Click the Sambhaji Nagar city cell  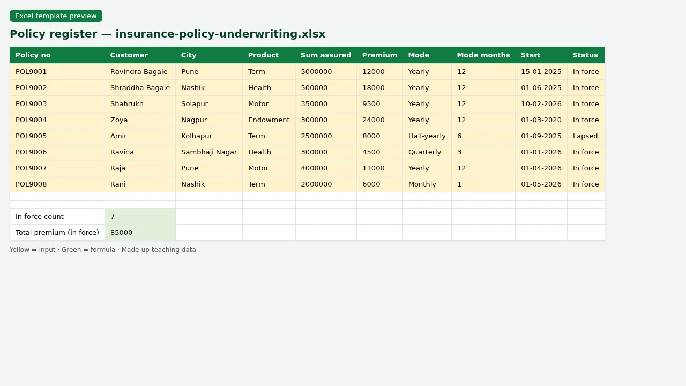pyautogui.click(x=209, y=152)
